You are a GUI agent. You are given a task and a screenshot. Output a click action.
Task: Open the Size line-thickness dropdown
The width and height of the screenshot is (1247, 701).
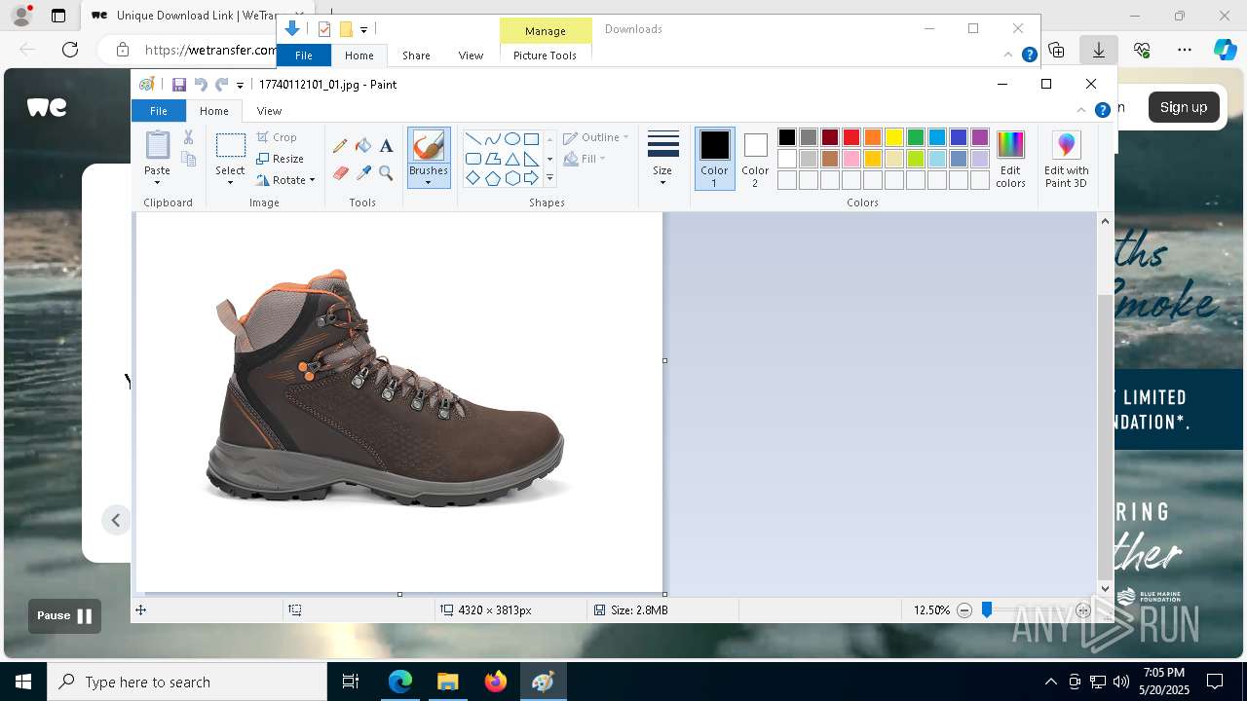[662, 159]
